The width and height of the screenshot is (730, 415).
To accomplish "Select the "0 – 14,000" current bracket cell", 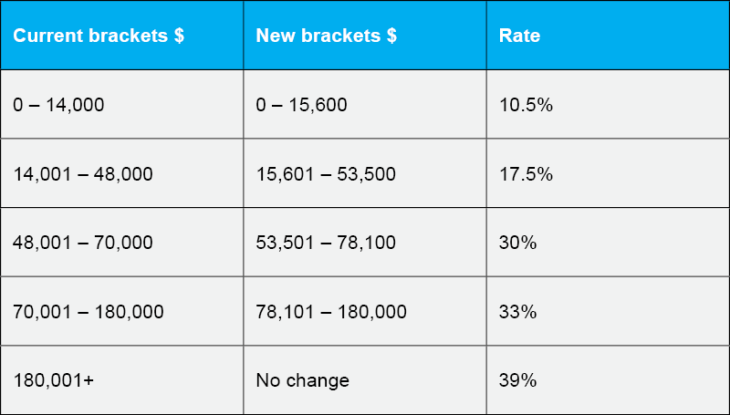I will point(59,105).
